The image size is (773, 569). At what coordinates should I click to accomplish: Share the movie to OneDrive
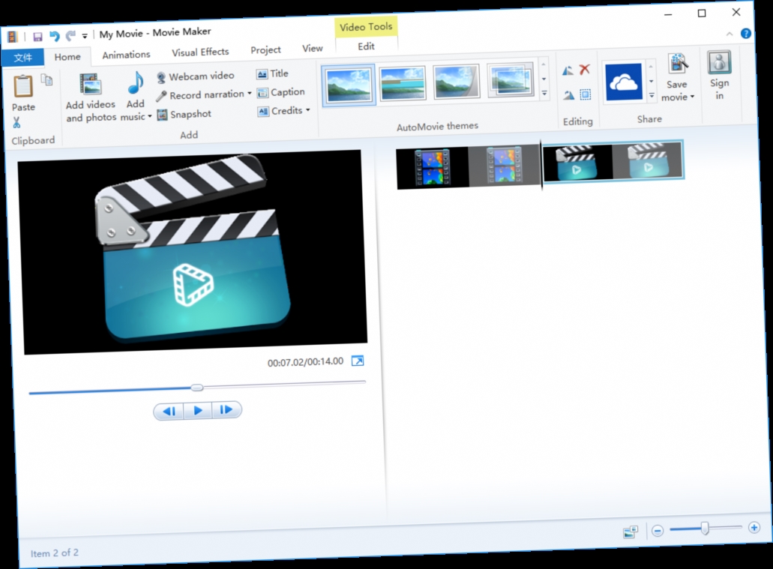(x=625, y=82)
